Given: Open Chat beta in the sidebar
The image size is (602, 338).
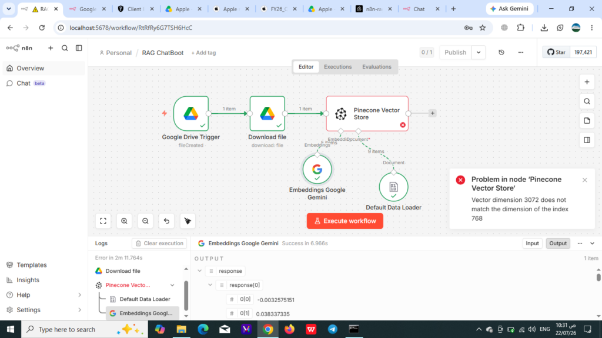Looking at the screenshot, I should point(44,83).
